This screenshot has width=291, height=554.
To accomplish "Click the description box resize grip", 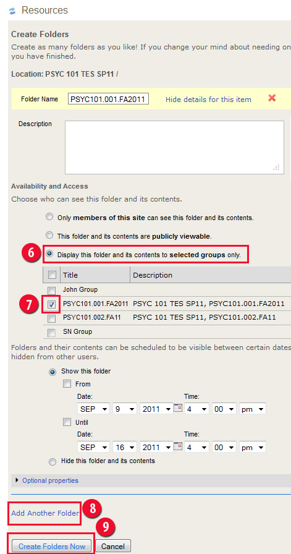I will [x=277, y=167].
